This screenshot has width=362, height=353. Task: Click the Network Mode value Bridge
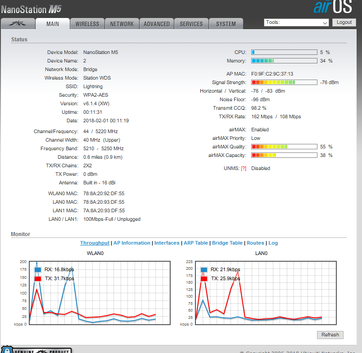pyautogui.click(x=90, y=69)
